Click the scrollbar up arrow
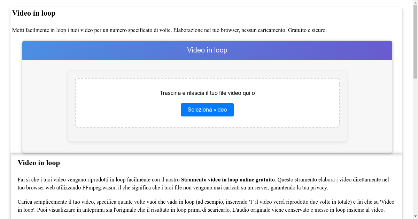Screen dimensions: 418x219 click(x=415, y=3)
